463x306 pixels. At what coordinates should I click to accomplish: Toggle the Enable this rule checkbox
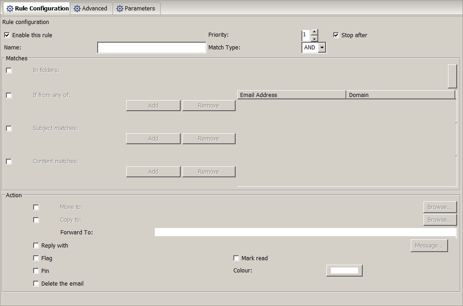[7, 35]
